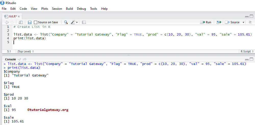Open the Tools menu
The width and height of the screenshot is (255, 125).
tap(94, 9)
